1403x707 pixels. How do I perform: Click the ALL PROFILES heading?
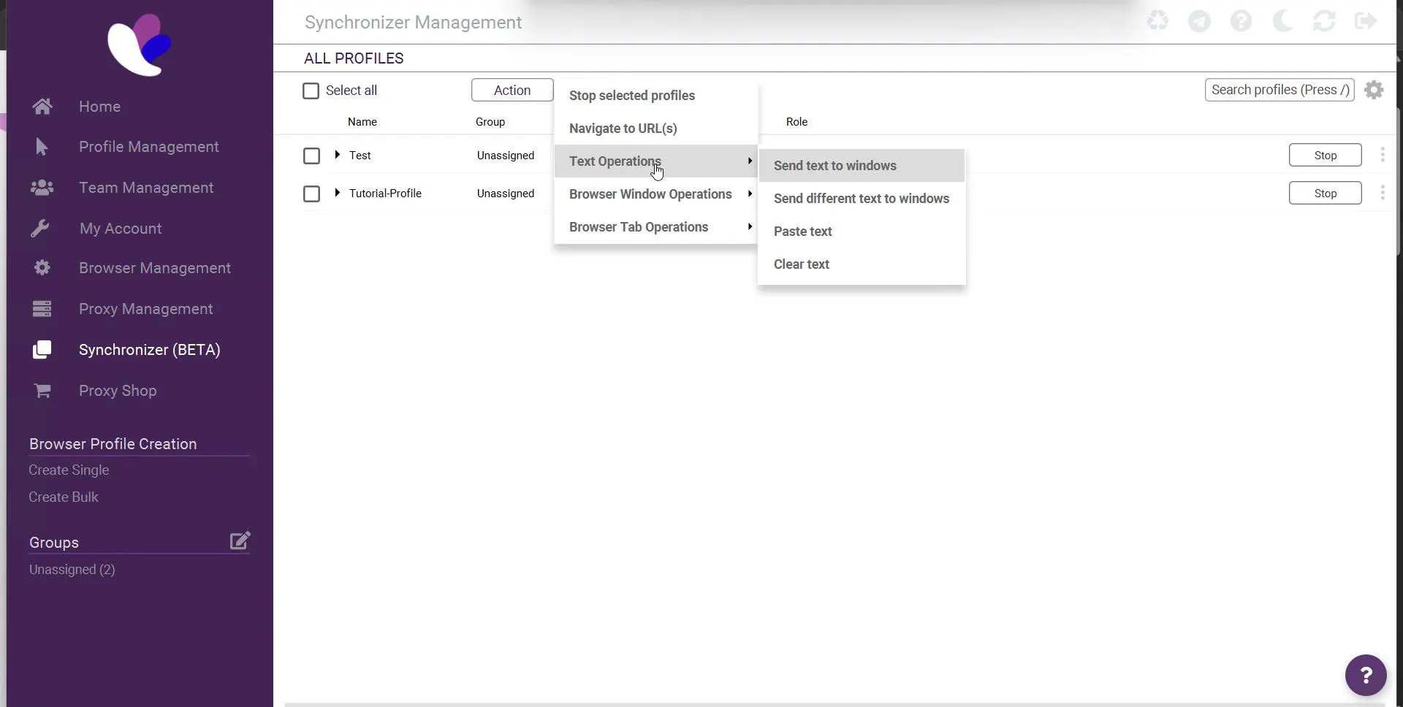pos(354,58)
